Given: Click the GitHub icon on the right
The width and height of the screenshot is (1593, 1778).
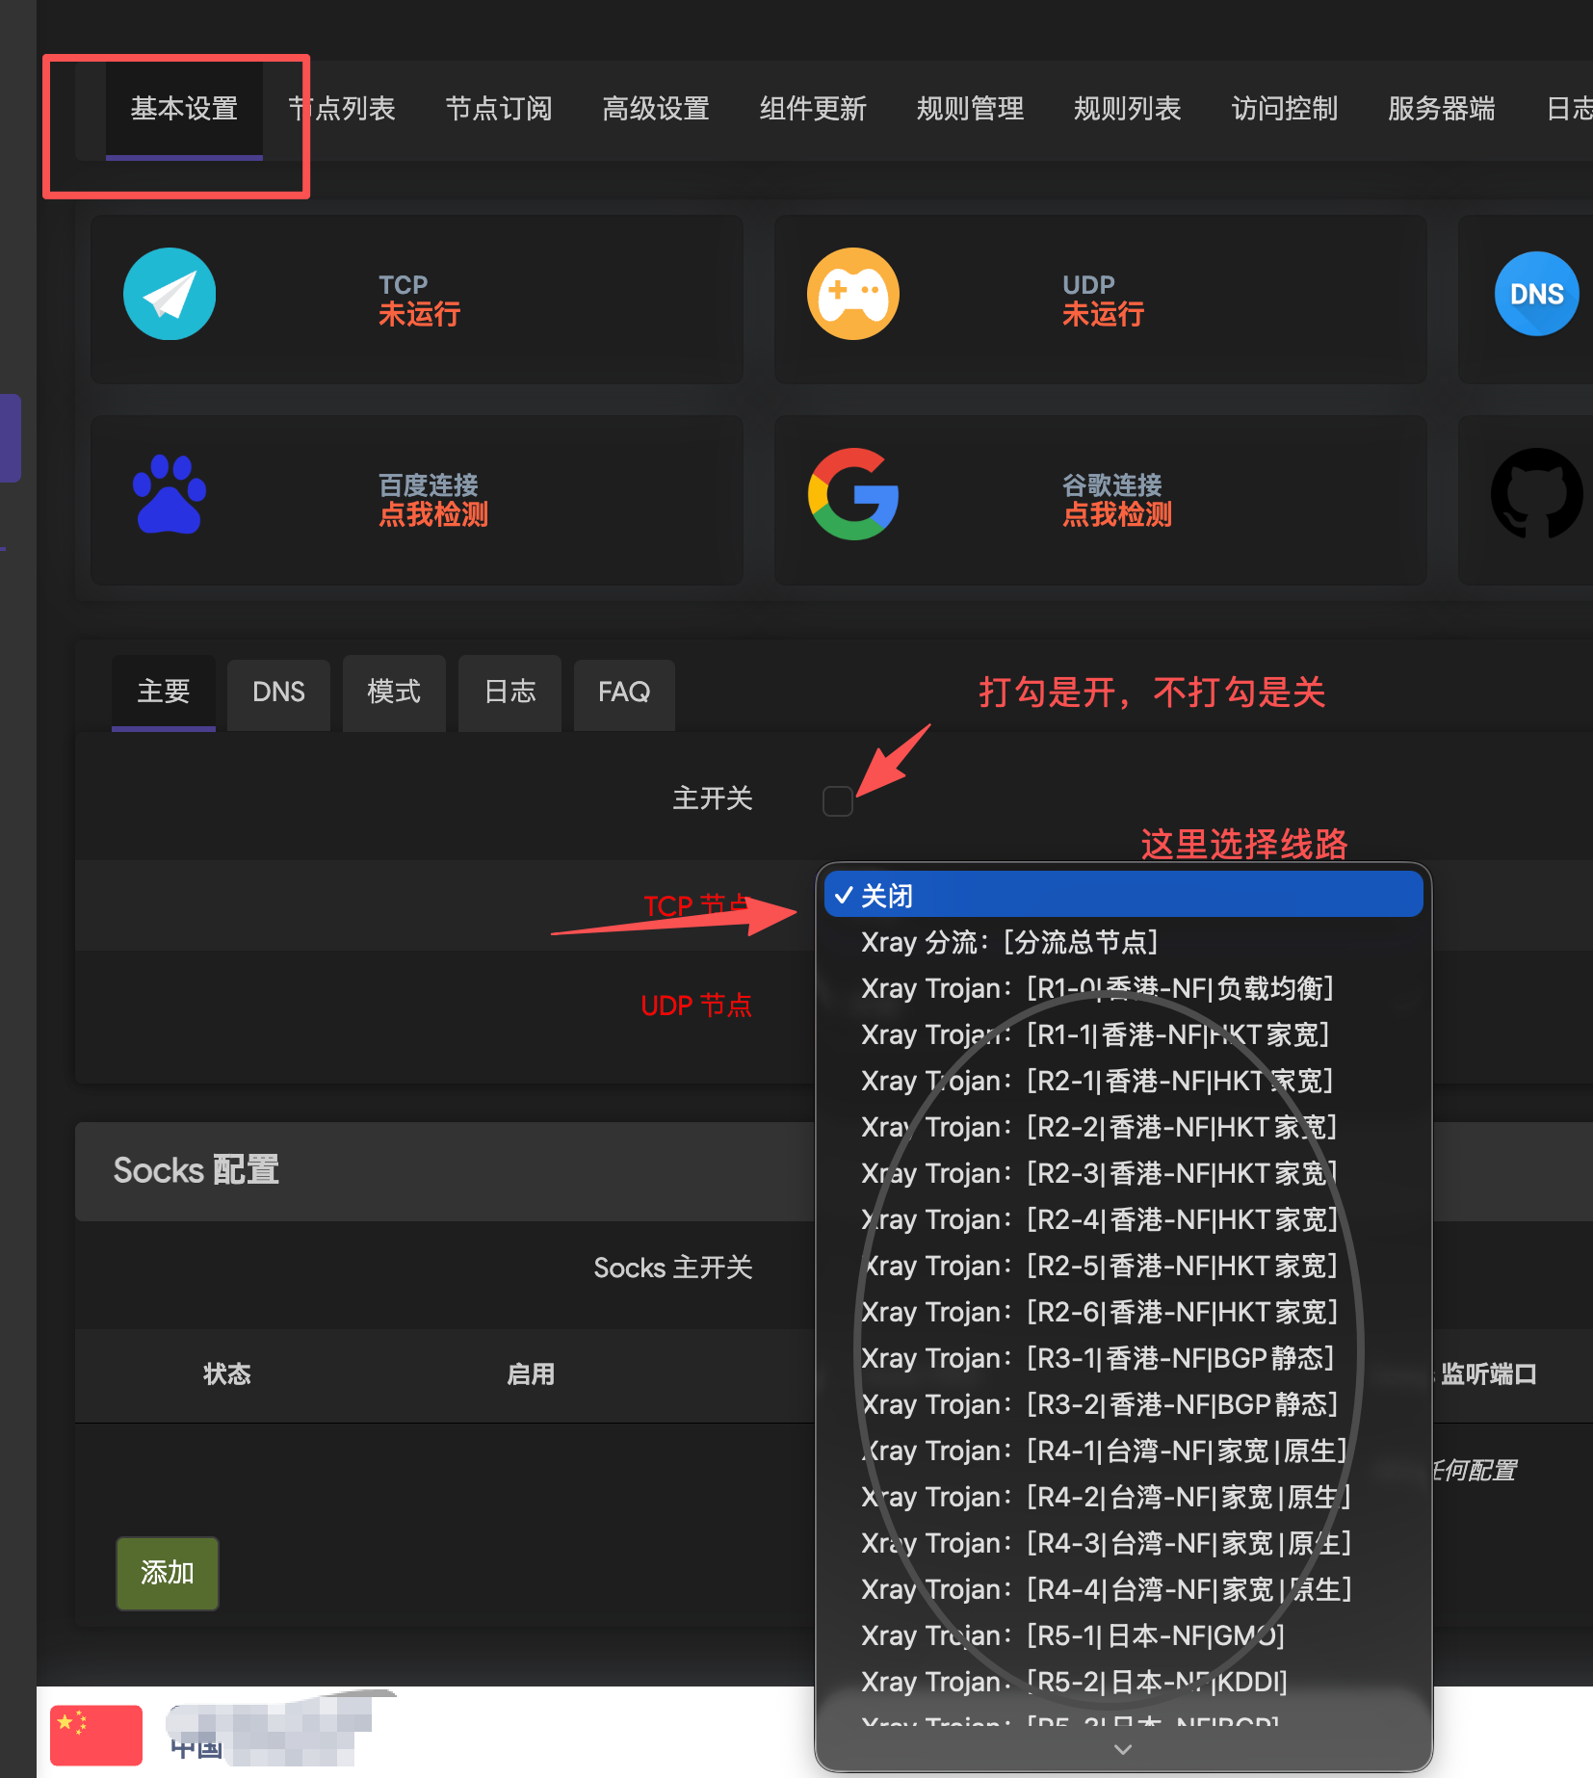Looking at the screenshot, I should (1537, 494).
